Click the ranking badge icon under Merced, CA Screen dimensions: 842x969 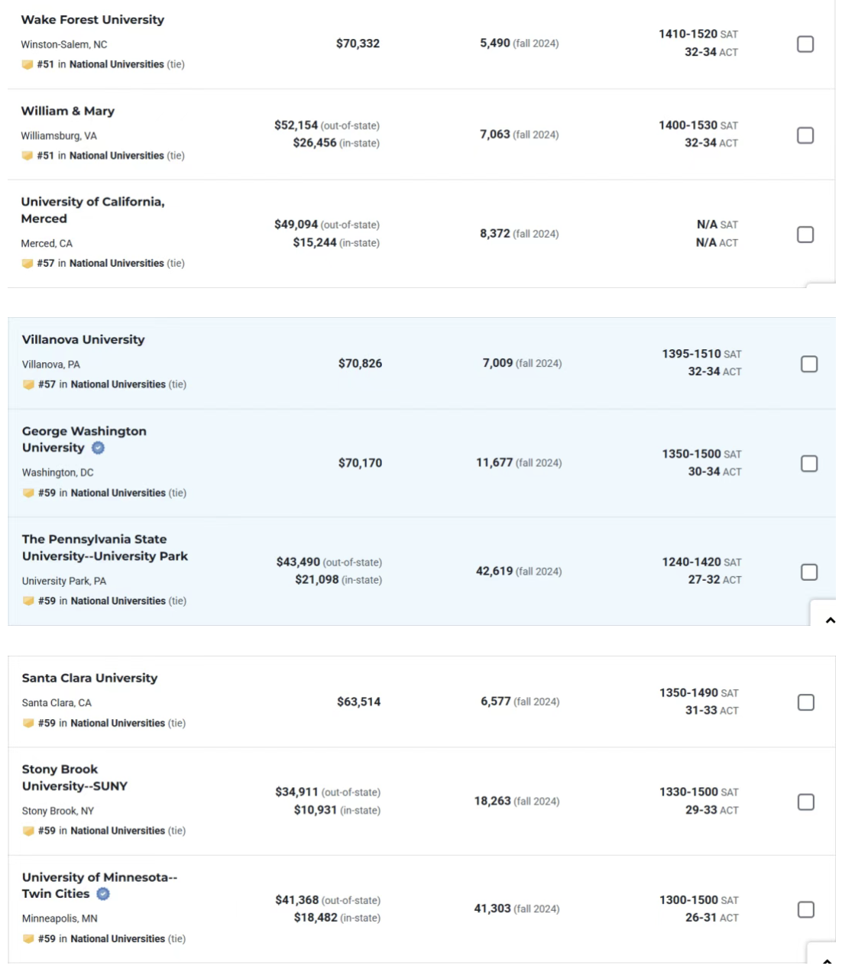point(28,264)
